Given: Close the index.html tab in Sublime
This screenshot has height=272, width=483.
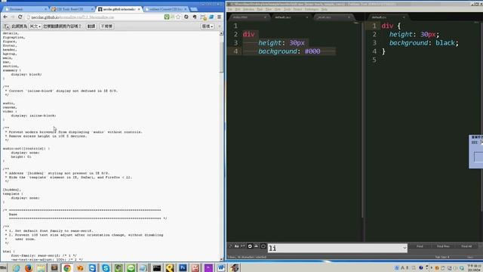Looking at the screenshot, I should click(265, 17).
